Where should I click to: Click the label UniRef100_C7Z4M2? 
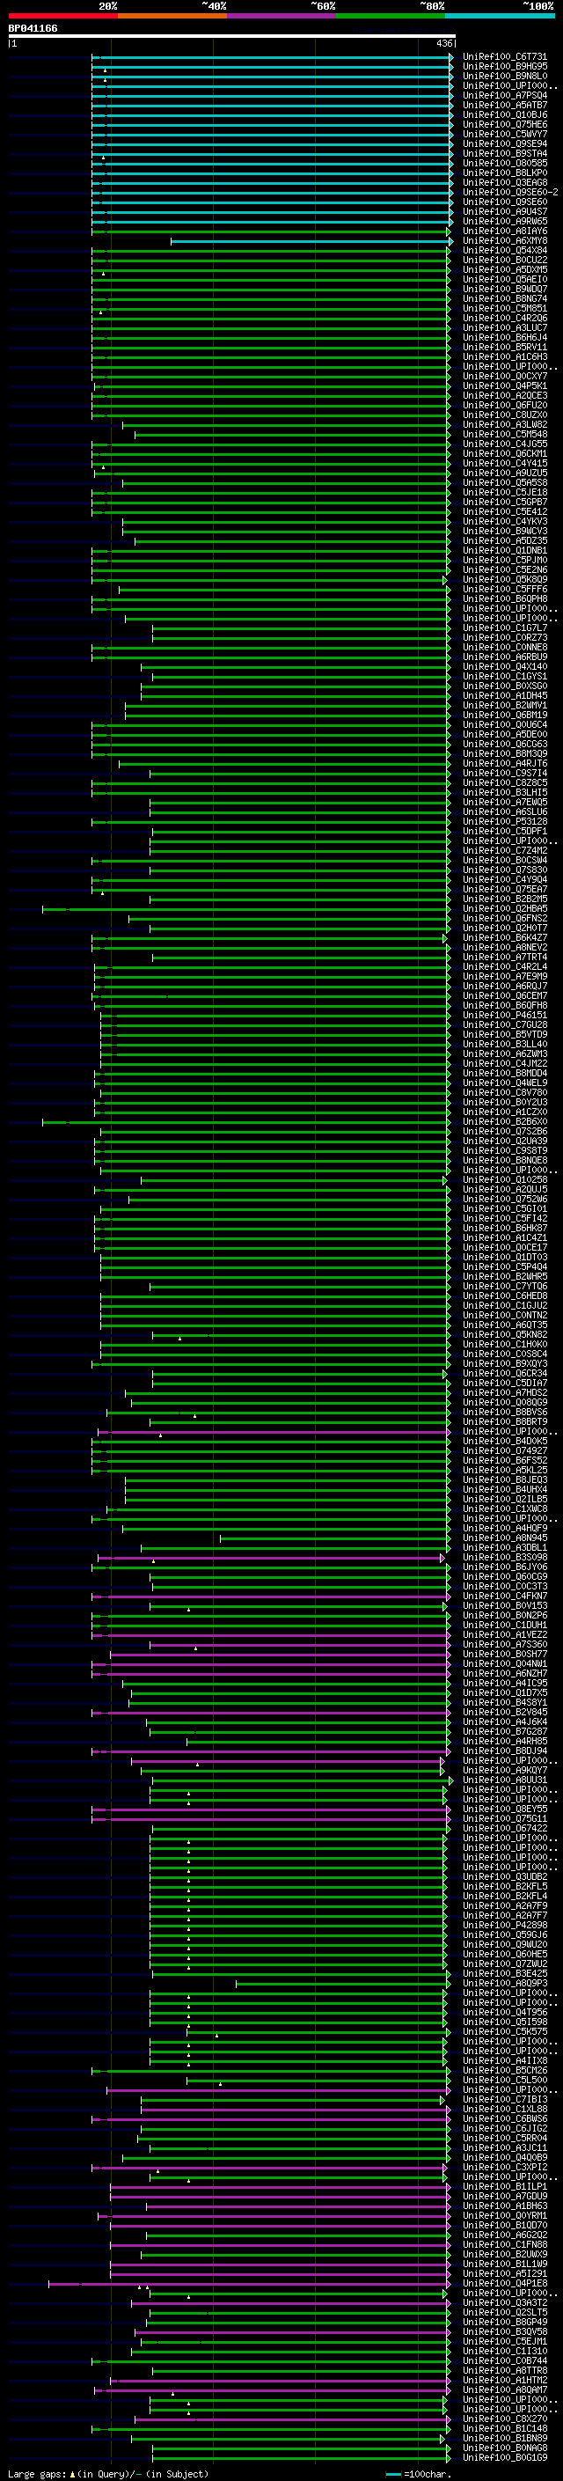click(x=504, y=850)
